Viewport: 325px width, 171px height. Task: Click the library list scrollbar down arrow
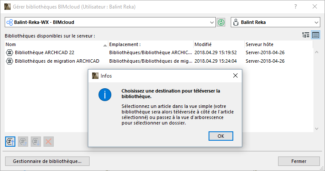click(316, 128)
